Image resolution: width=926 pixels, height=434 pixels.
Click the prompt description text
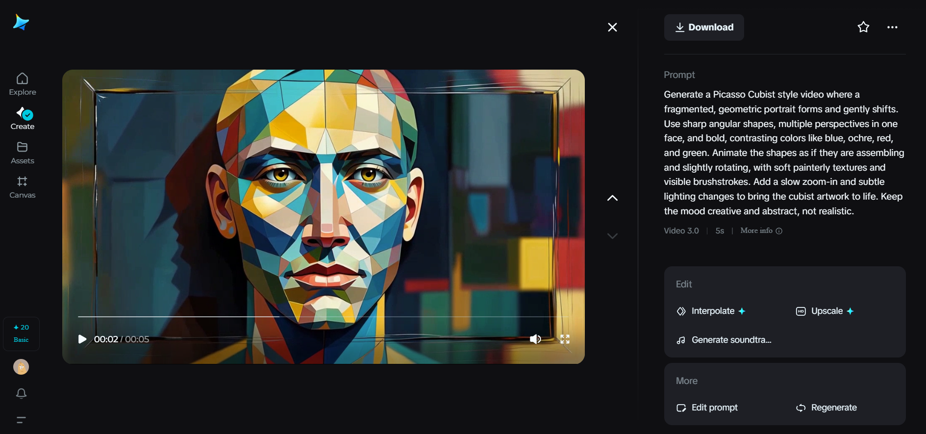click(x=784, y=153)
